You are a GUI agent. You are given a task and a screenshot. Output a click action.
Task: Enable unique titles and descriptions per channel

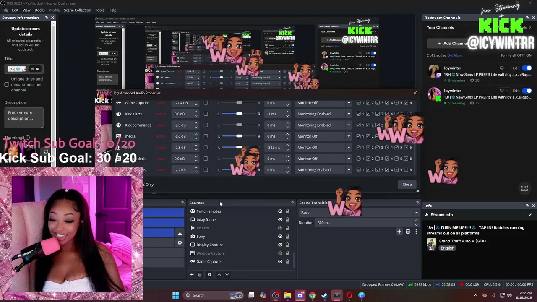pos(7,85)
